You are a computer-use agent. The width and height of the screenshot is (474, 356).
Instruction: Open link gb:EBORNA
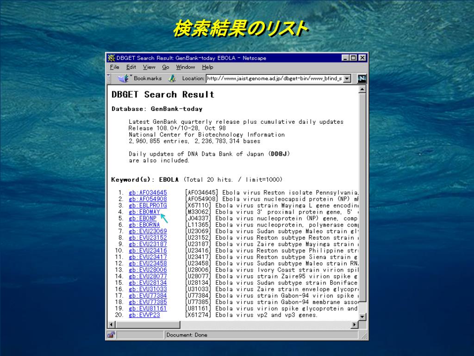pos(144,225)
